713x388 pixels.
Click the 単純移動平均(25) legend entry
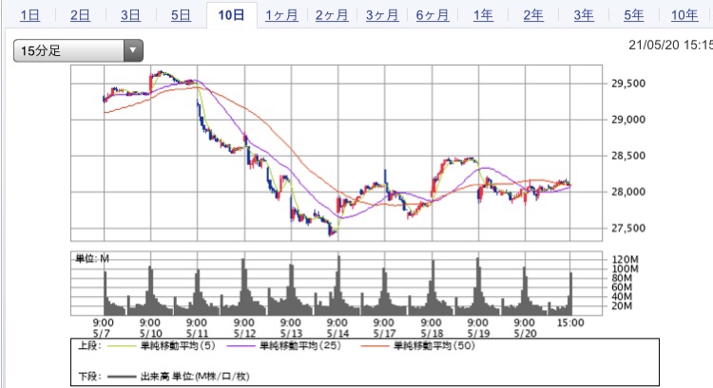pyautogui.click(x=300, y=346)
